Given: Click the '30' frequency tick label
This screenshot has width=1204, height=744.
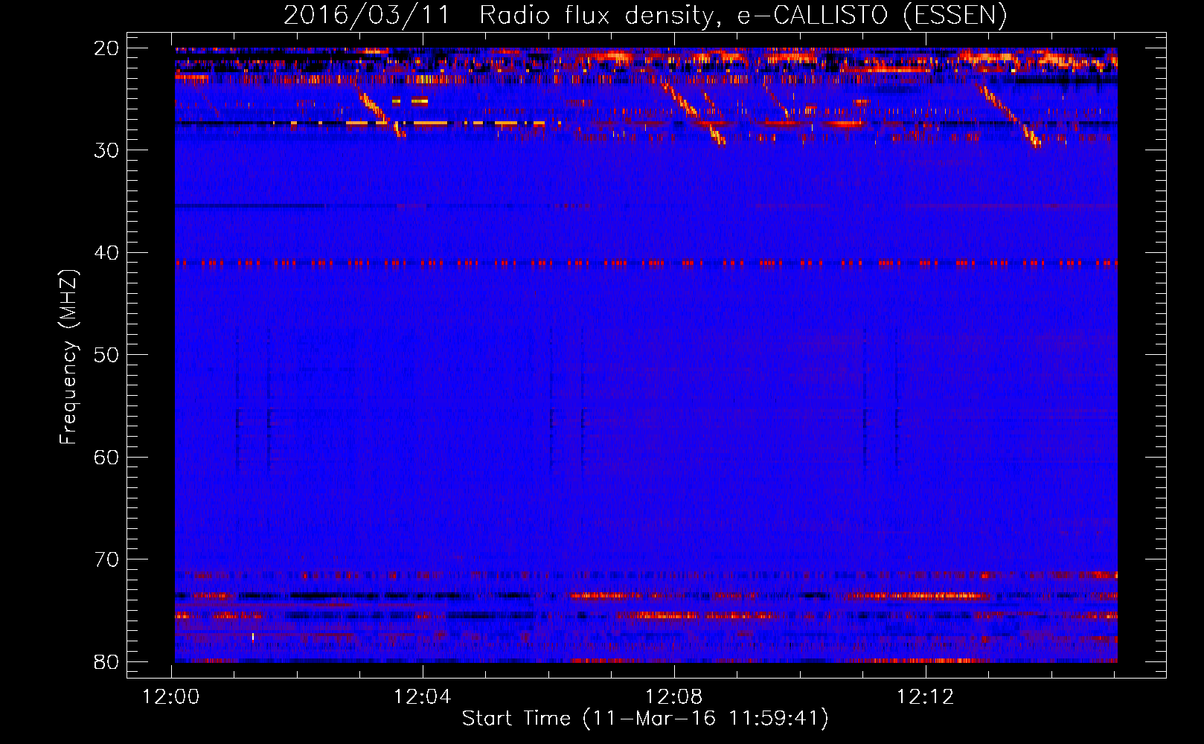Looking at the screenshot, I should pos(107,150).
